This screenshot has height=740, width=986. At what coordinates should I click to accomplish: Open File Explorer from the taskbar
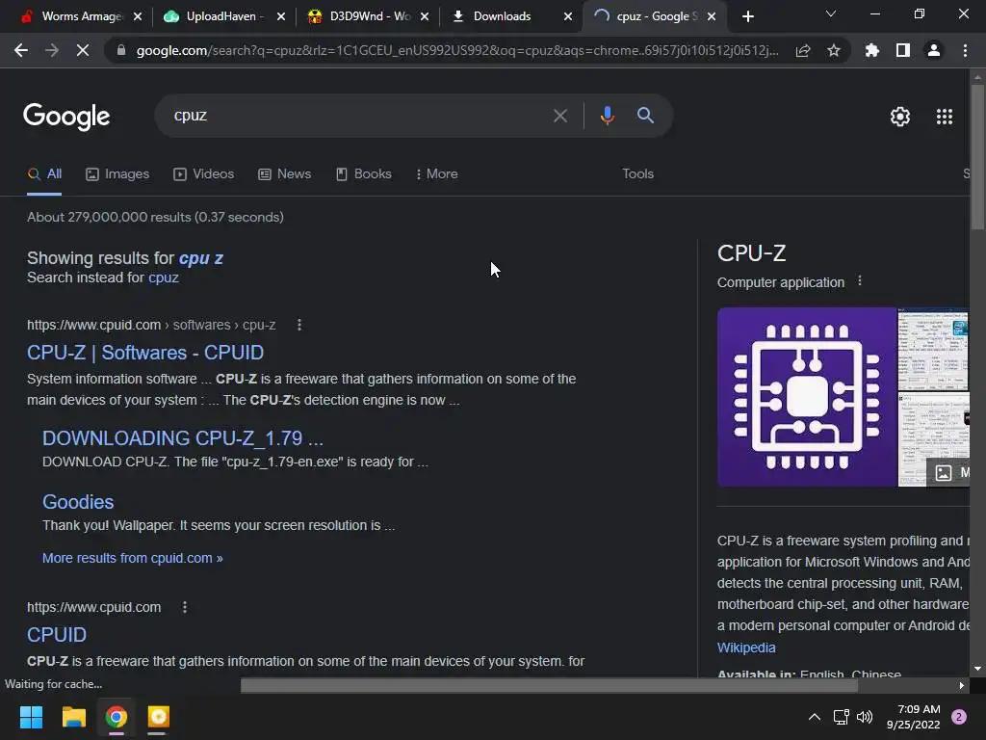tap(73, 717)
